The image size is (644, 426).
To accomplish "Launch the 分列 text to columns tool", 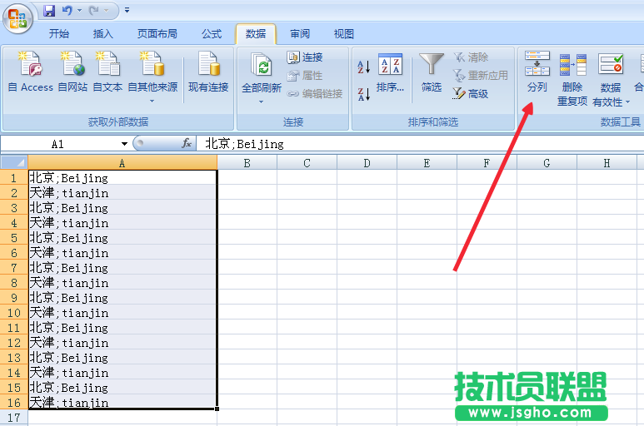I will [x=537, y=72].
